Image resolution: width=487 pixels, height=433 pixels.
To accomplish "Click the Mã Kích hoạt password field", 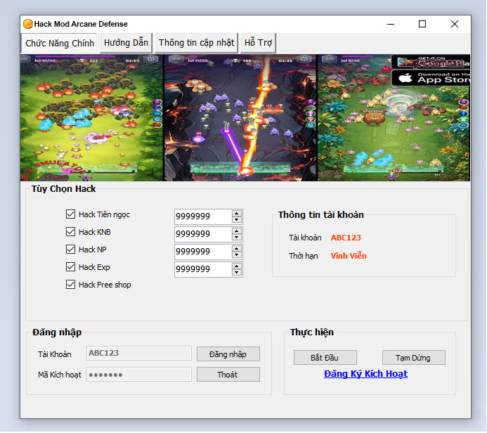I will [139, 375].
